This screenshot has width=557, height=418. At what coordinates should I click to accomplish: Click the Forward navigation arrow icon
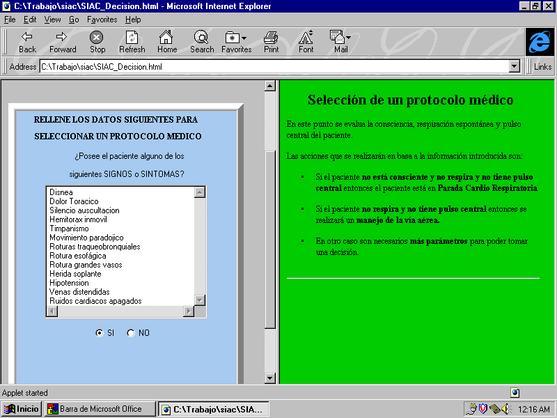[x=62, y=37]
